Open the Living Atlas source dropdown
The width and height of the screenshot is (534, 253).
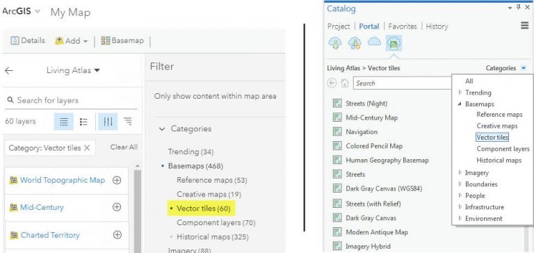[73, 70]
